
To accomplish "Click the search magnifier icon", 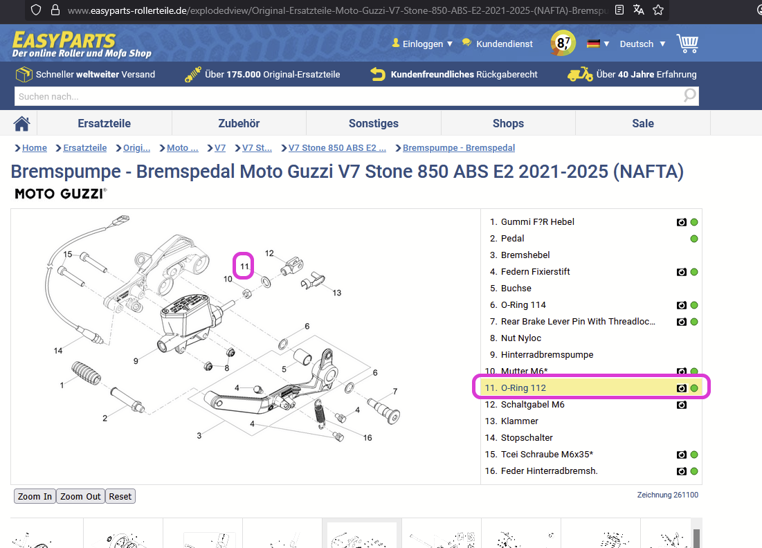I will pyautogui.click(x=689, y=95).
